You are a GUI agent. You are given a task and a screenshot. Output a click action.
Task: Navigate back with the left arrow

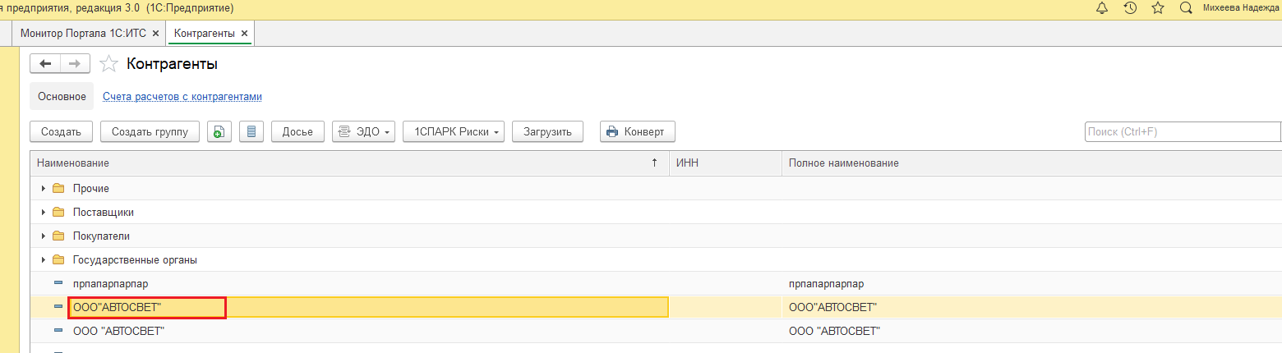click(x=45, y=64)
